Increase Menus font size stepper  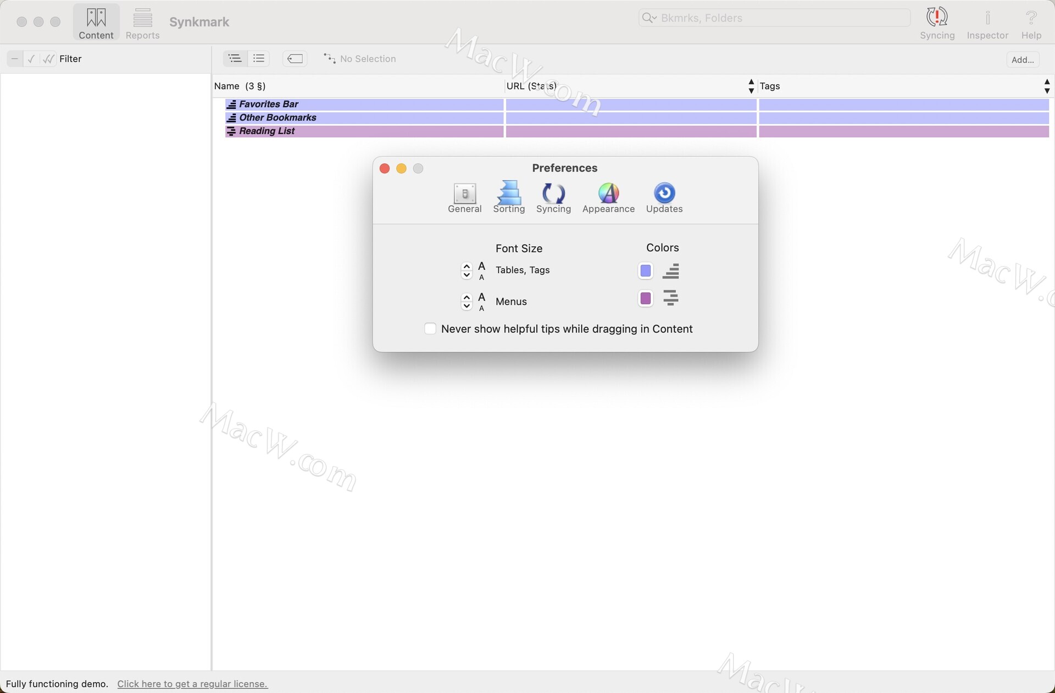[467, 297]
